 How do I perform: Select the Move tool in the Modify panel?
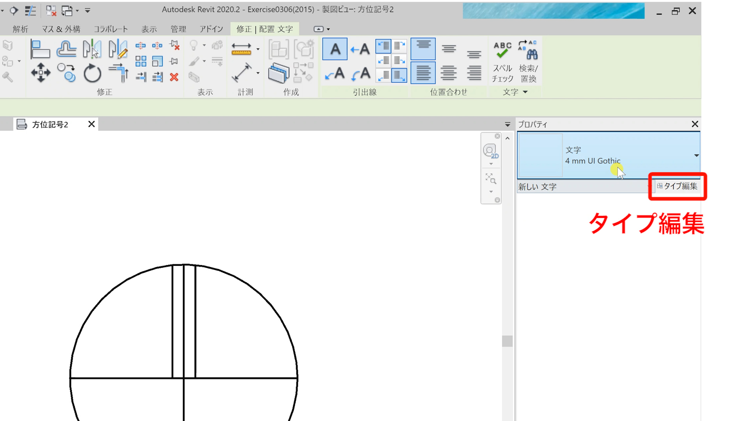[41, 73]
